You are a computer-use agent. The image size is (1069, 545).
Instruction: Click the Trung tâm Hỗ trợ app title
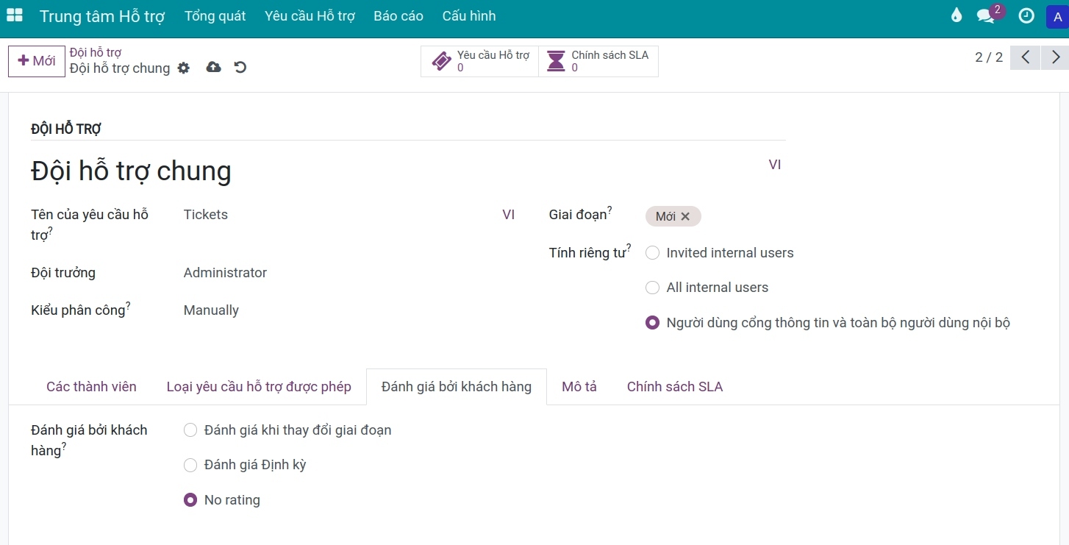pyautogui.click(x=102, y=16)
